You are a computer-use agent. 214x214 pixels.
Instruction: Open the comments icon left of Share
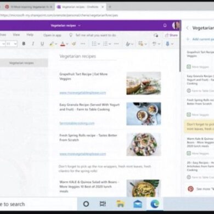[156, 35]
